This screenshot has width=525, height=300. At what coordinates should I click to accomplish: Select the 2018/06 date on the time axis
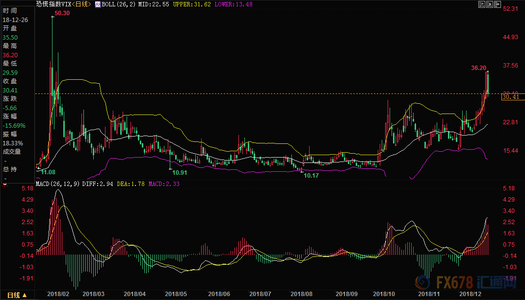[219, 294]
